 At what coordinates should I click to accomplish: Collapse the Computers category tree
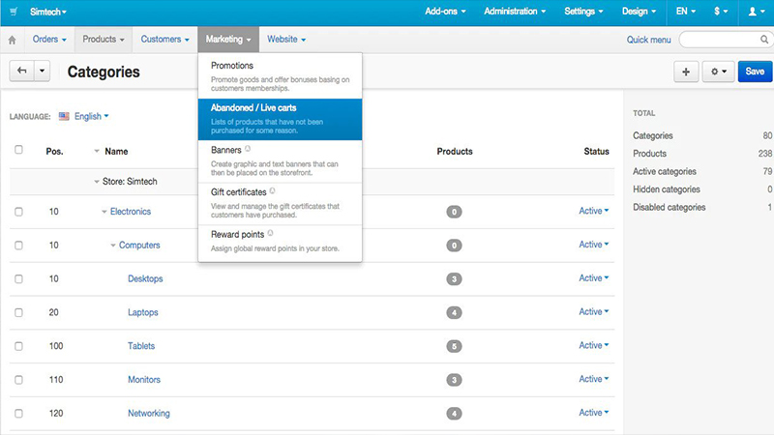113,246
